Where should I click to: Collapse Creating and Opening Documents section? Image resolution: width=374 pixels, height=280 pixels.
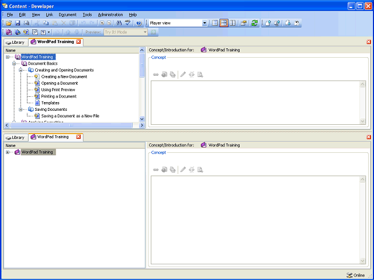click(21, 70)
